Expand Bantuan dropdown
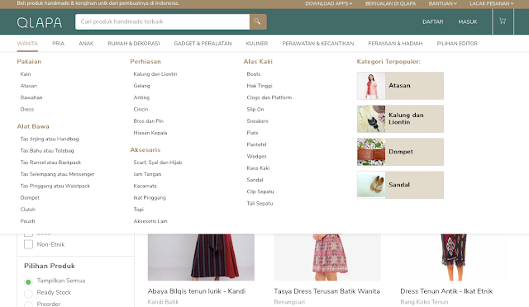 (443, 3)
